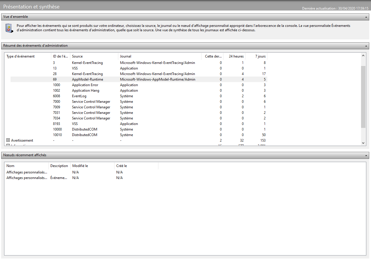Click the 24 heures column header
The image size is (371, 259).
pos(234,56)
